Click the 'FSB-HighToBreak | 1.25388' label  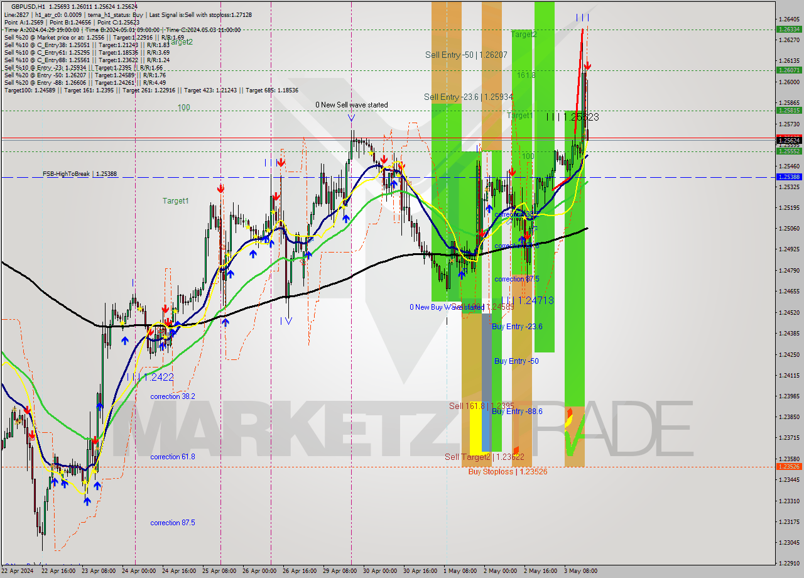80,173
